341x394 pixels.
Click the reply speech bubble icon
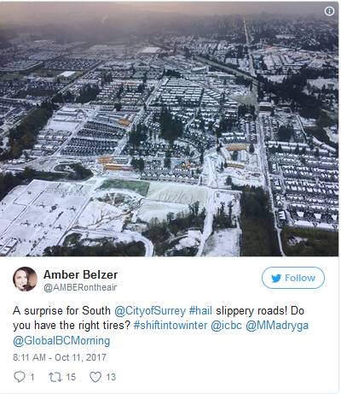[x=20, y=377]
